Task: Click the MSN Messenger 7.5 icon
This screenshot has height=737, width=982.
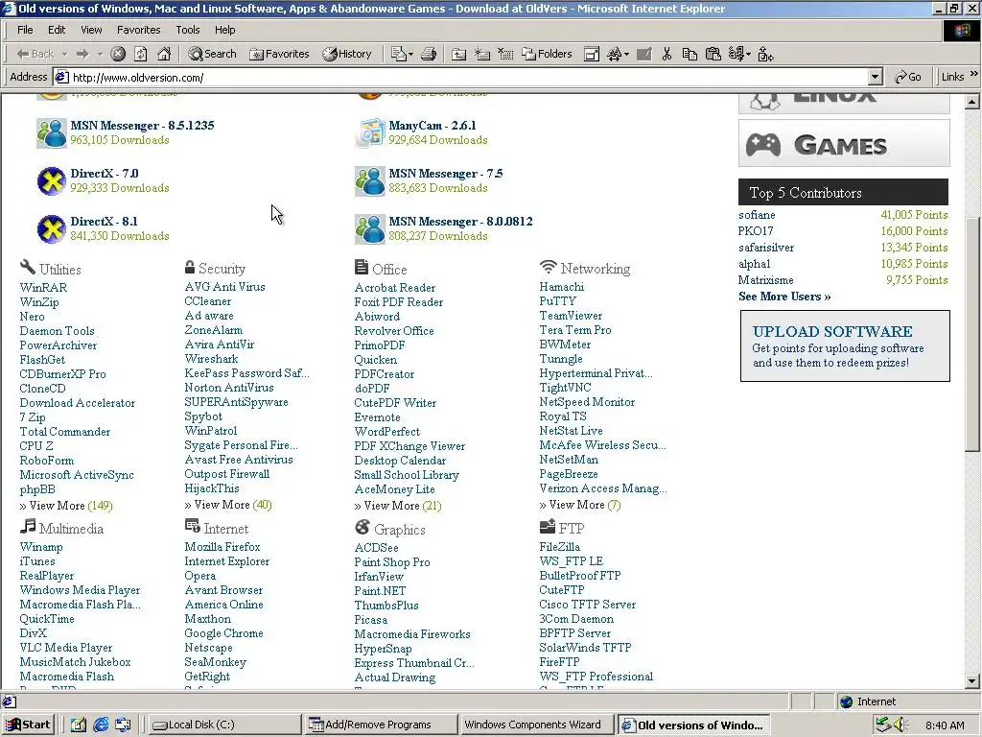Action: 369,181
